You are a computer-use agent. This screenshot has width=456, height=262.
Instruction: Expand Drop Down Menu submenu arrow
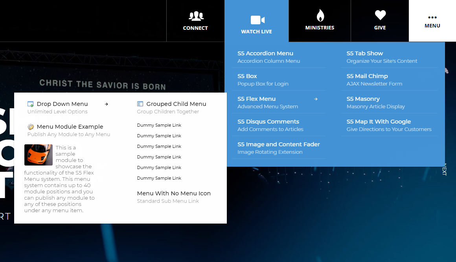point(107,104)
